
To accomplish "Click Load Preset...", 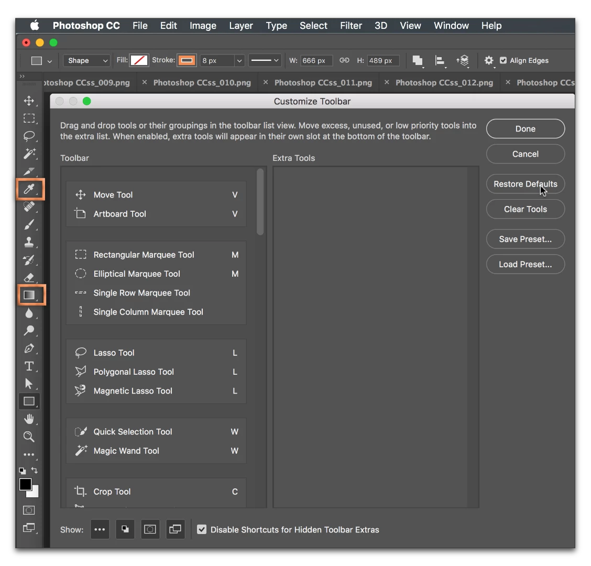I will click(526, 264).
